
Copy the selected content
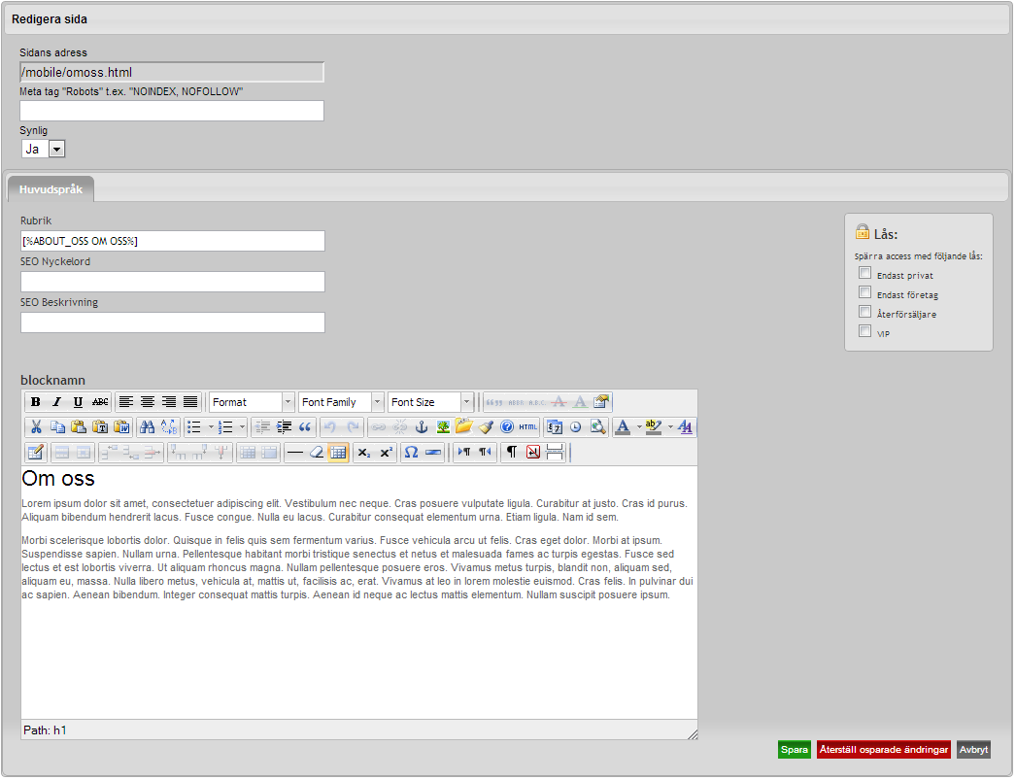tap(57, 427)
